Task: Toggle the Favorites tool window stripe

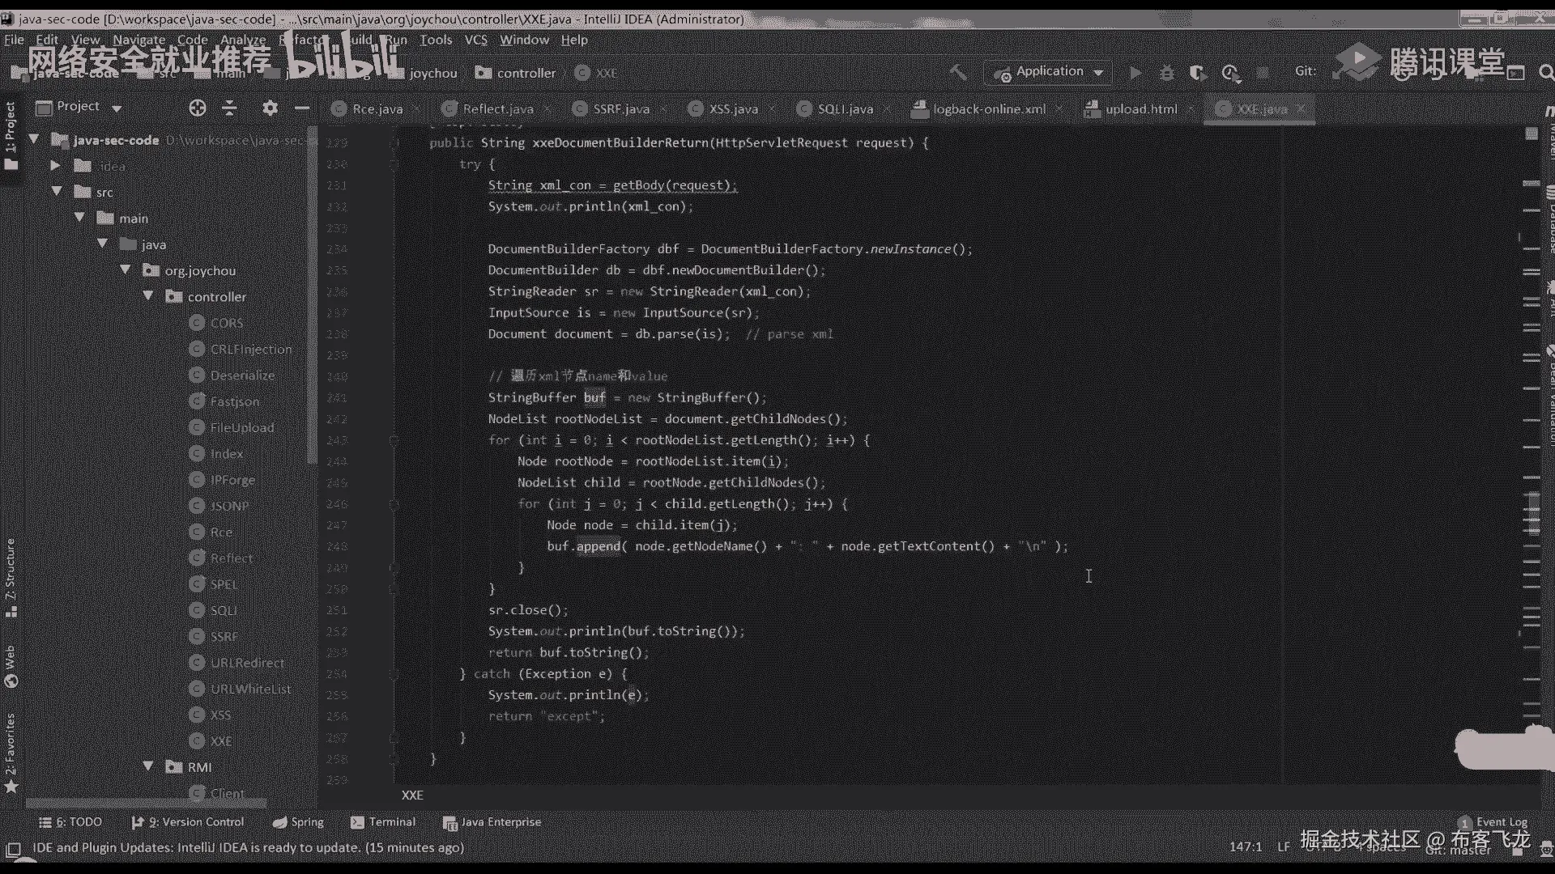Action: 11,751
